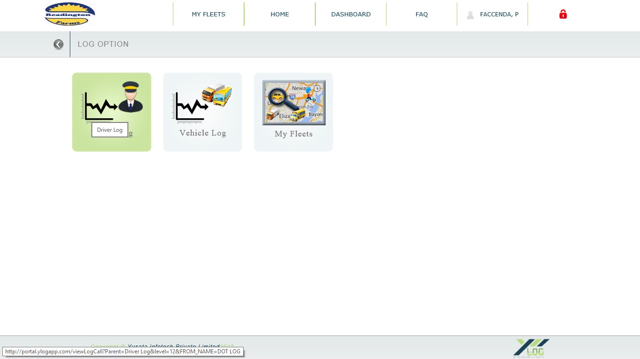Open the My Fleets menu item
Viewport: 640px width, 359px height.
click(x=208, y=14)
